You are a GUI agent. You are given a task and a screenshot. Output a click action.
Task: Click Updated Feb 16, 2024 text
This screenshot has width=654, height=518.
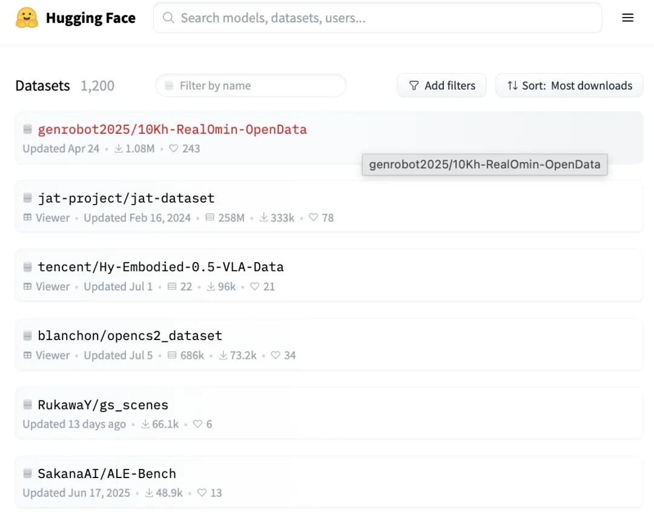tap(137, 217)
